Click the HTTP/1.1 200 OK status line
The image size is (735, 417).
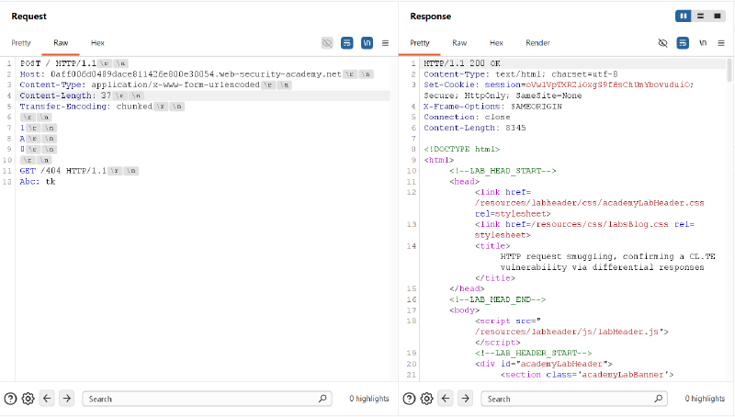(462, 63)
